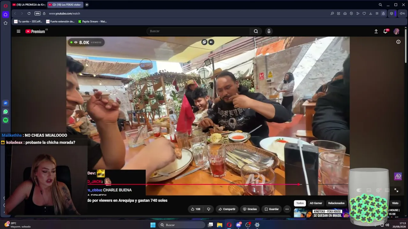The image size is (408, 229).
Task: Open Discord from the taskbar
Action: coord(238,225)
